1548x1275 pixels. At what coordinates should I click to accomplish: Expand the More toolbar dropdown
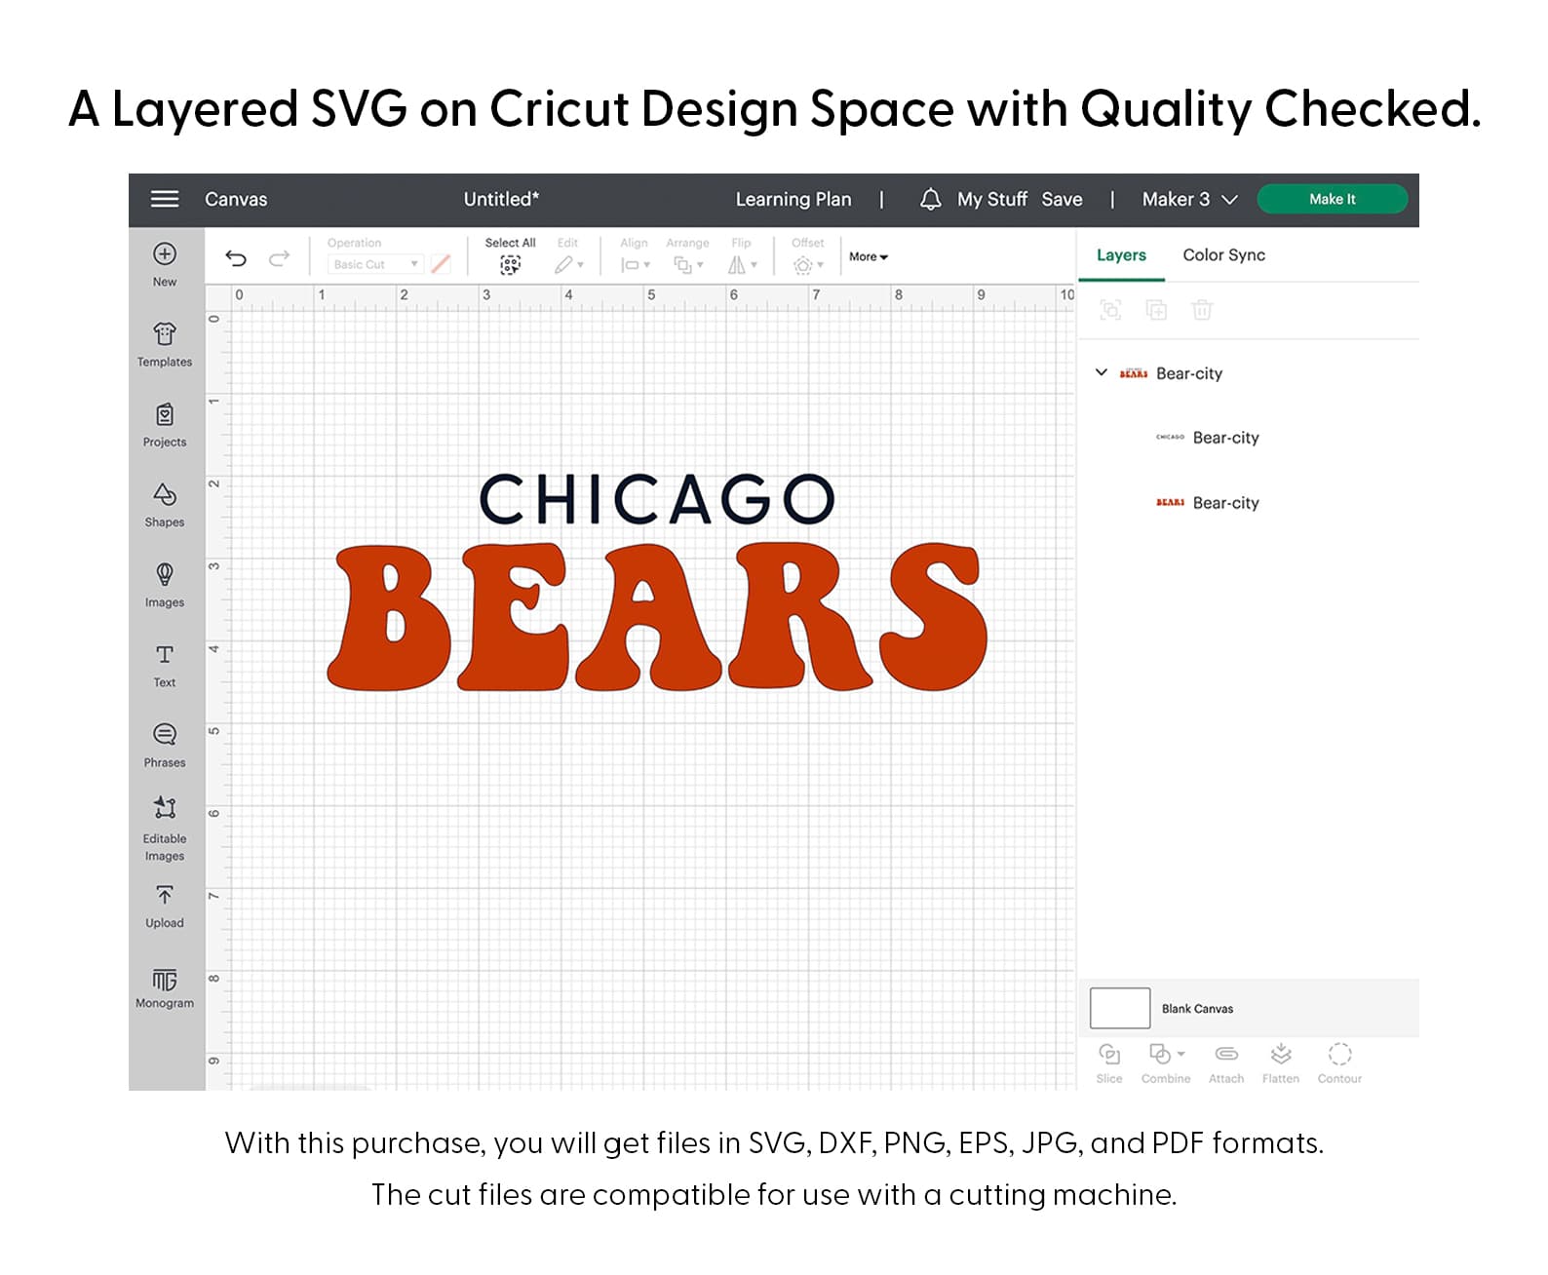coord(868,257)
